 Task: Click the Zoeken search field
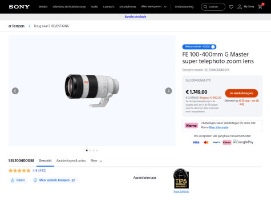(213, 7)
